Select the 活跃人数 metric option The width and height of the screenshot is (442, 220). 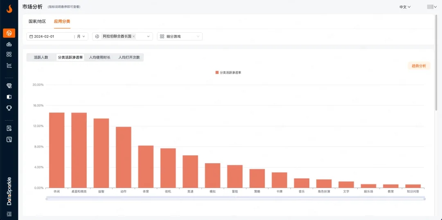(41, 58)
